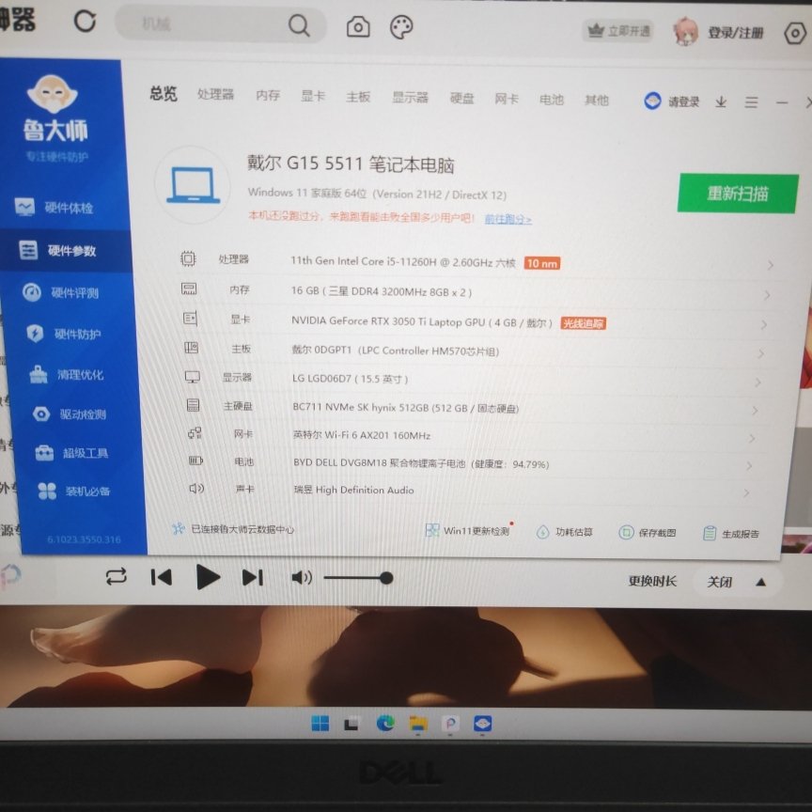812x812 pixels.
Task: Expand the 处理器 row chevron
Action: coord(770,265)
